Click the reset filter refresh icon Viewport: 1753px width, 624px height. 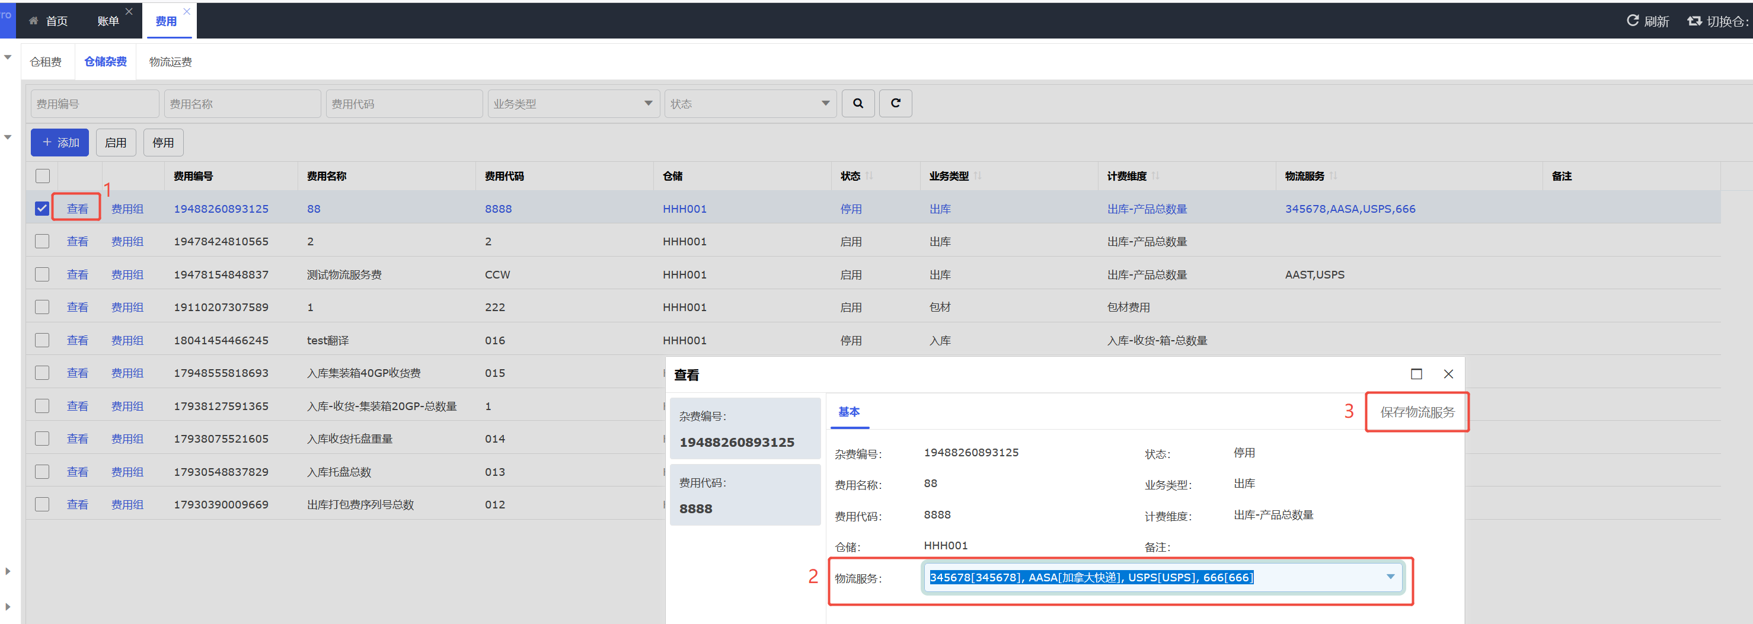click(896, 104)
